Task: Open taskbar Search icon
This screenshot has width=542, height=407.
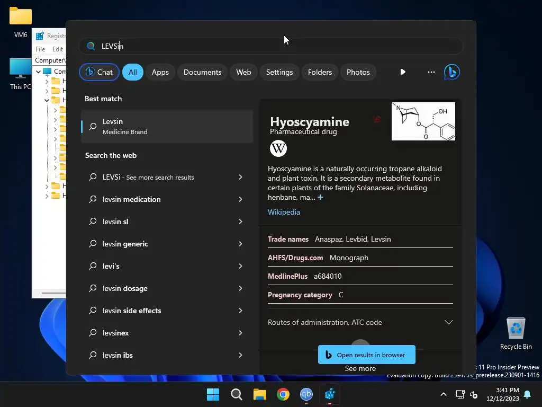Action: tap(237, 394)
